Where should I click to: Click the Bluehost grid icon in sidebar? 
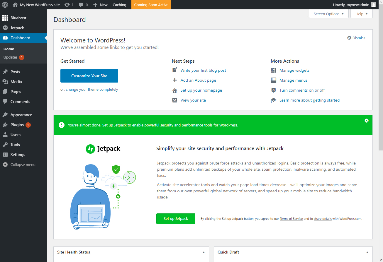coord(5,18)
